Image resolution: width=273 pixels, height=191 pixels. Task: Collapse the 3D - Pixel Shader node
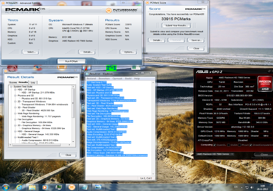click(x=15, y=108)
